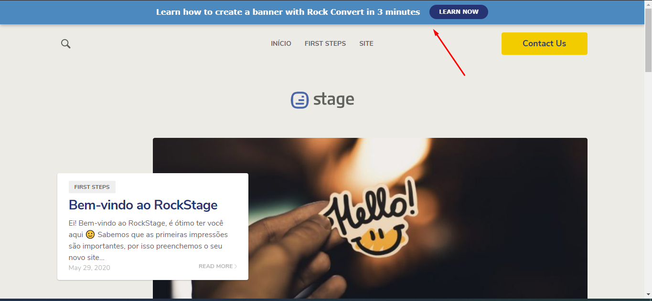The height and width of the screenshot is (301, 652).
Task: Click the stage logo icon
Action: [299, 100]
